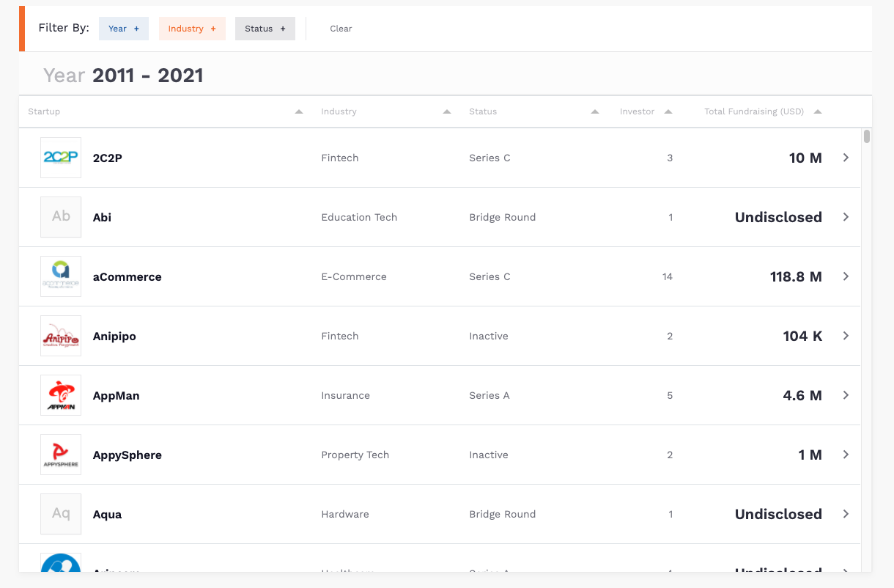Open the Industry filter dropdown
The height and width of the screenshot is (588, 894).
192,29
